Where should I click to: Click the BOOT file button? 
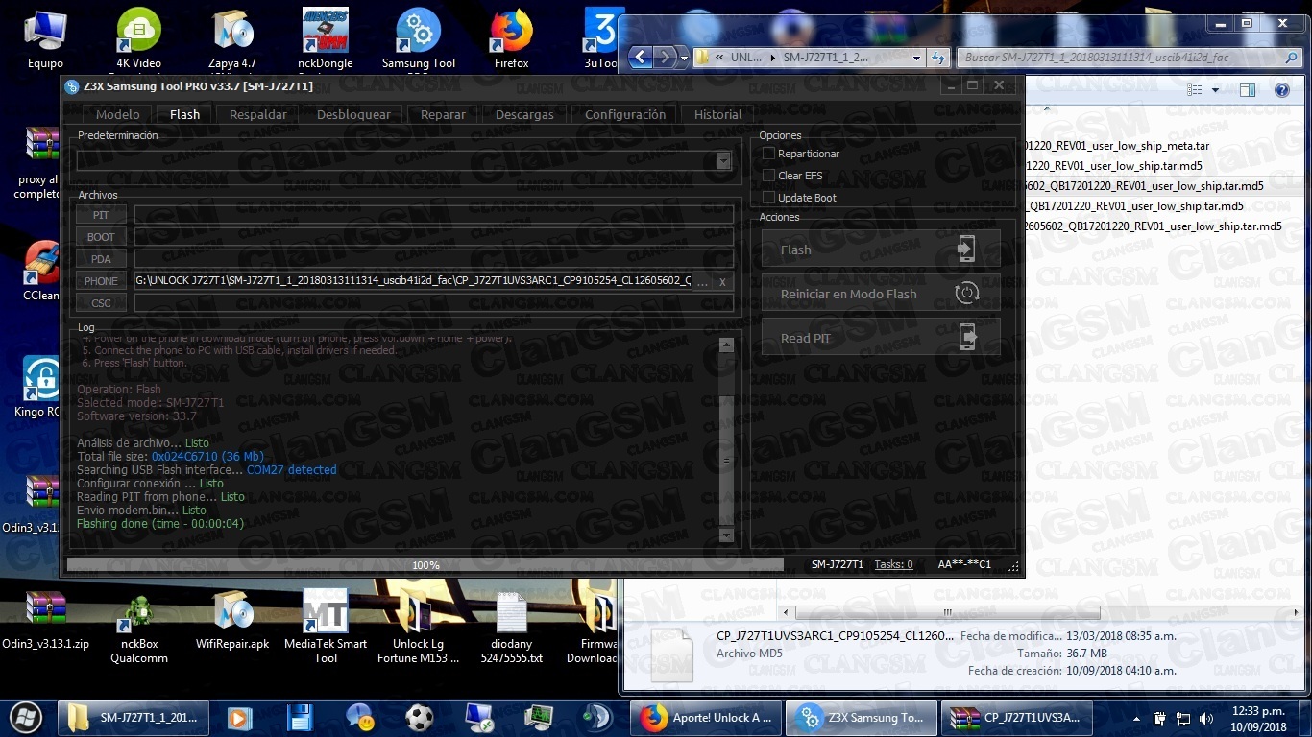point(101,237)
